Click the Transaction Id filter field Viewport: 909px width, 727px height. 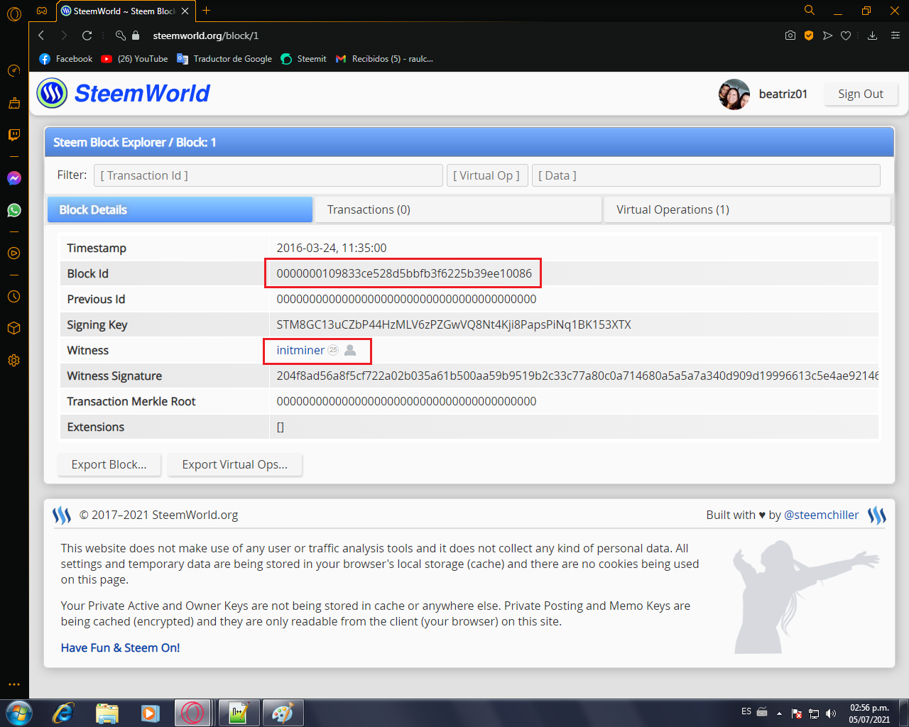click(268, 175)
